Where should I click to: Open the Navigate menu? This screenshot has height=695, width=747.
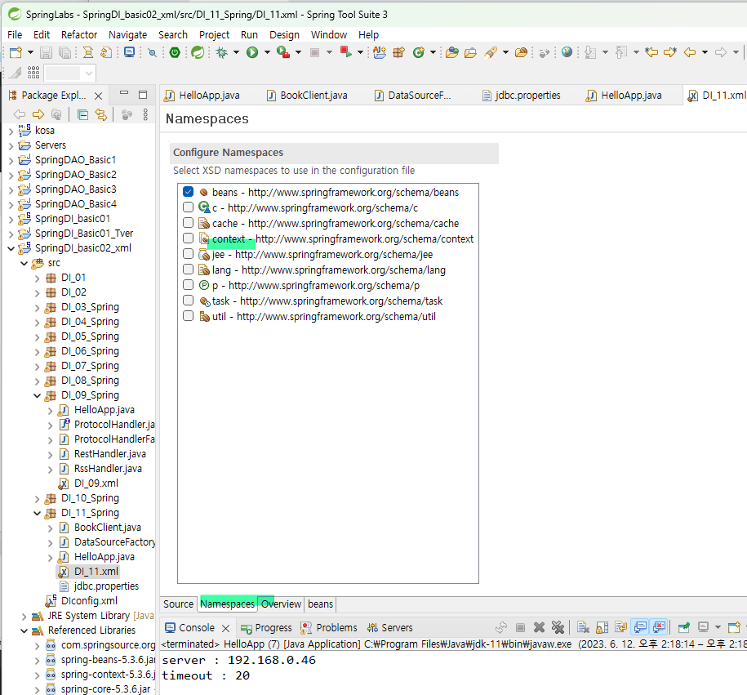click(x=127, y=35)
